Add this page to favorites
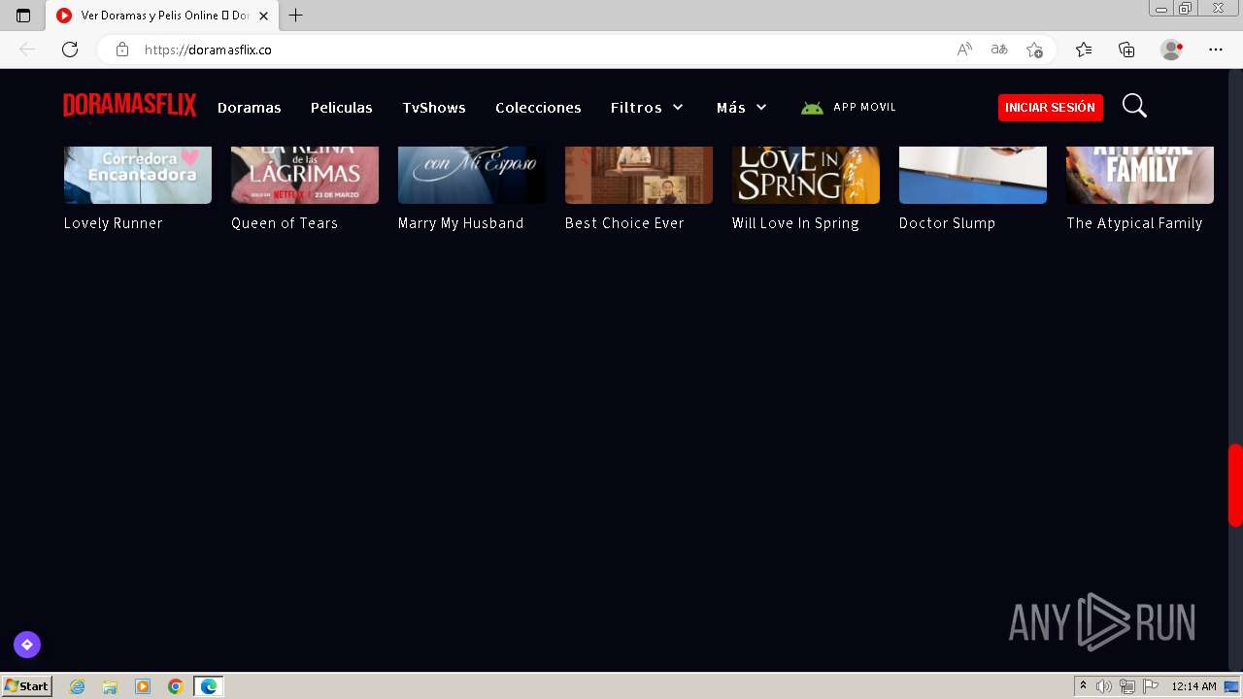 [1034, 50]
